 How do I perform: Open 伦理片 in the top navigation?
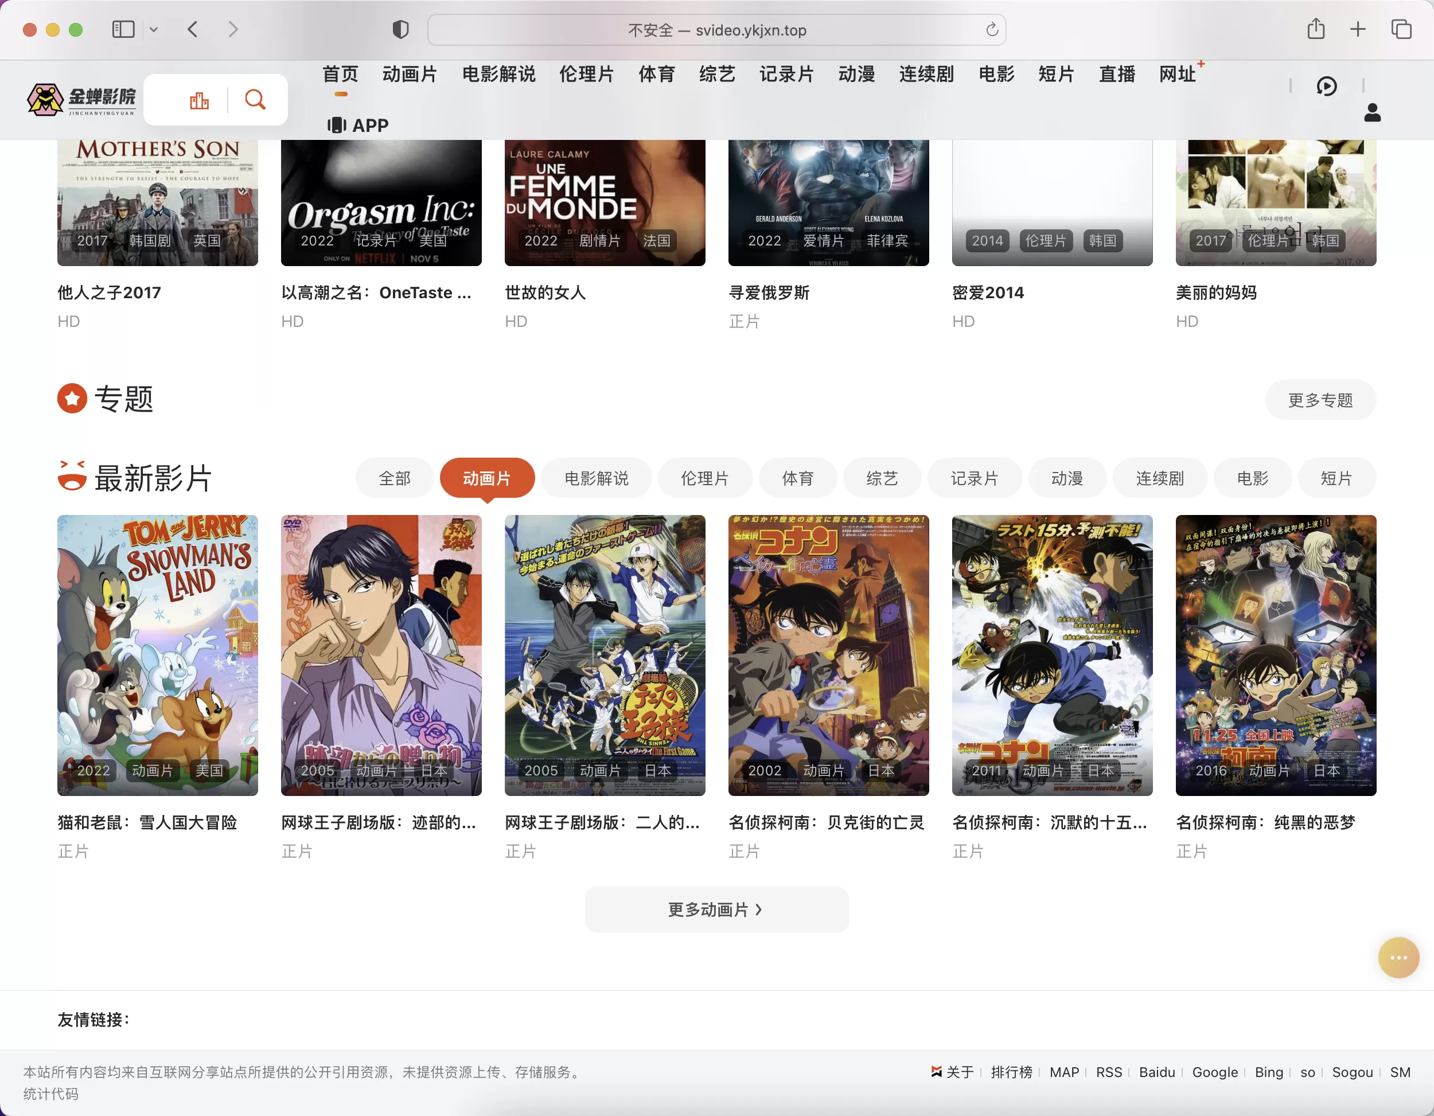click(x=586, y=74)
